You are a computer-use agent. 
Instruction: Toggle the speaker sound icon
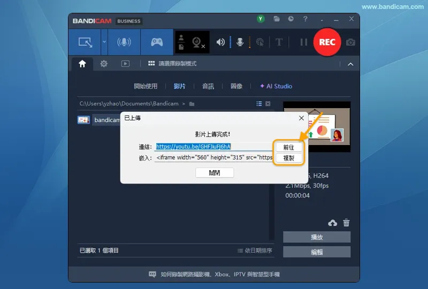coord(220,42)
